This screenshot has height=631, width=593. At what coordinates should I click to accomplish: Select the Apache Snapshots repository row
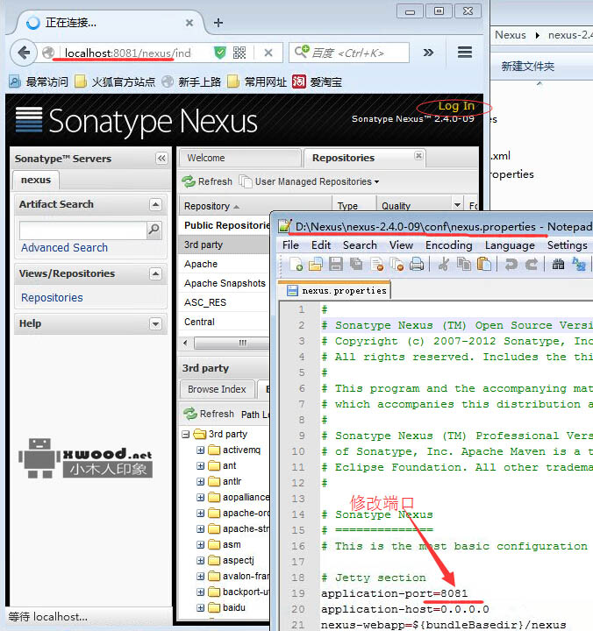pos(225,283)
